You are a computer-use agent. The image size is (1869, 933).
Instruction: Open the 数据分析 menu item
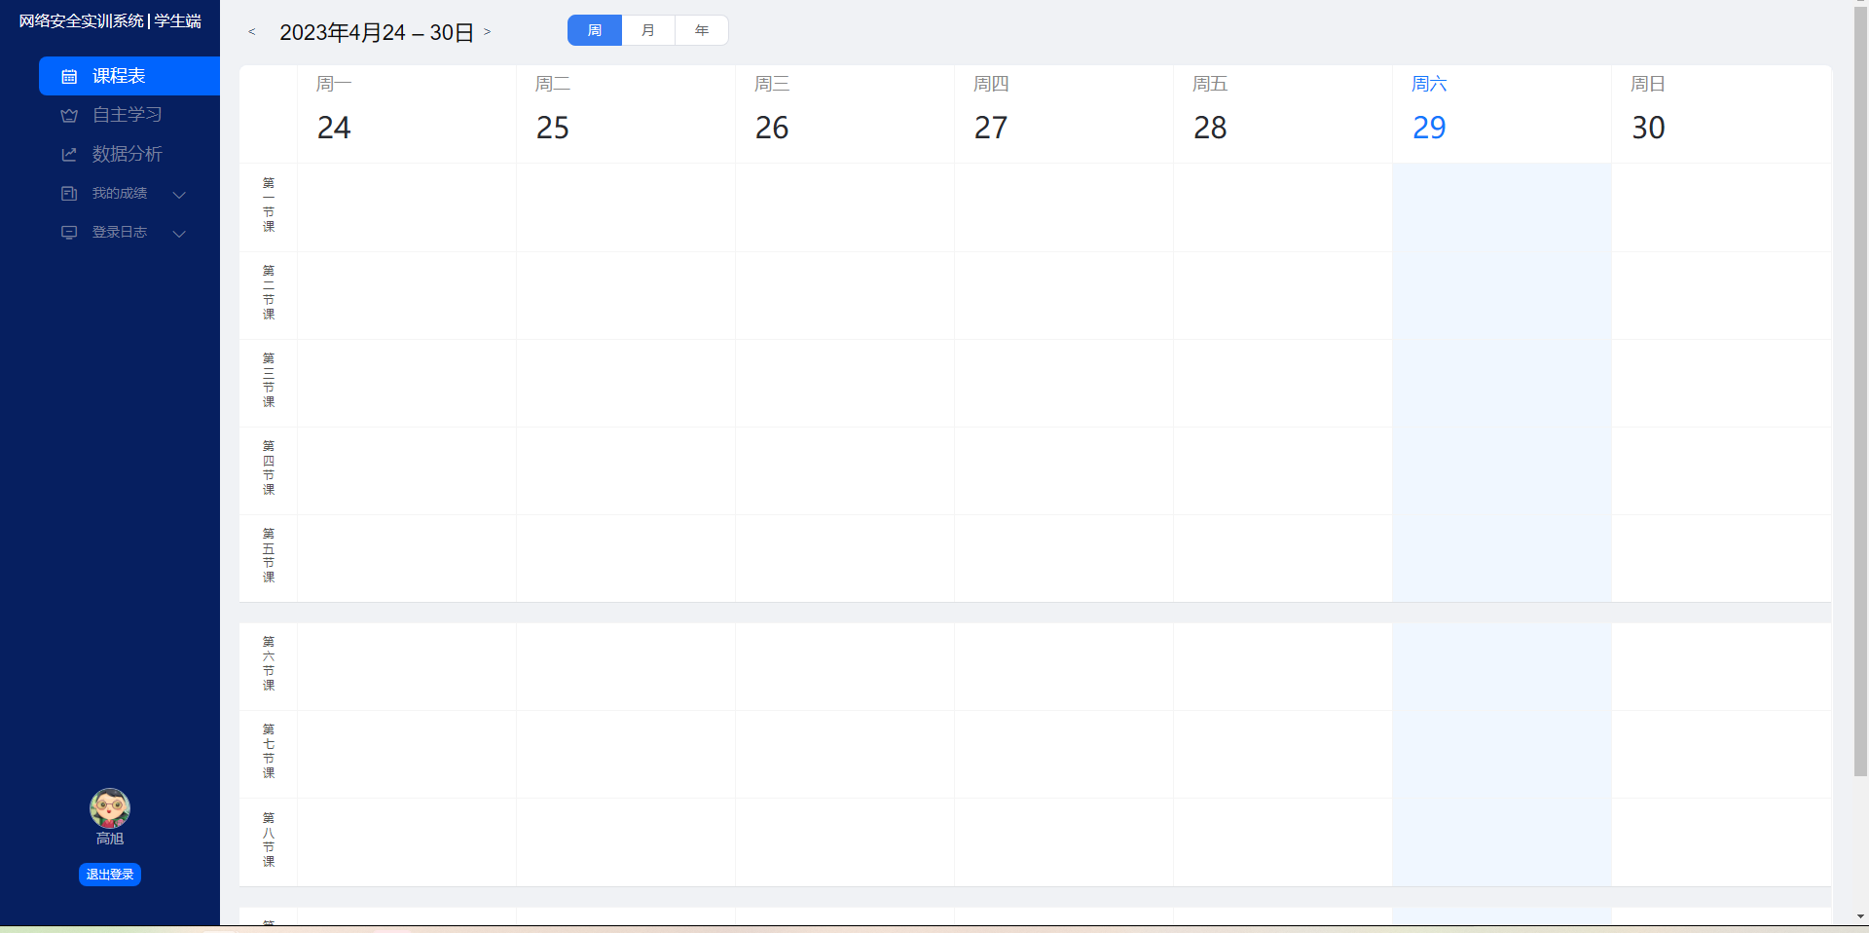[x=129, y=154]
